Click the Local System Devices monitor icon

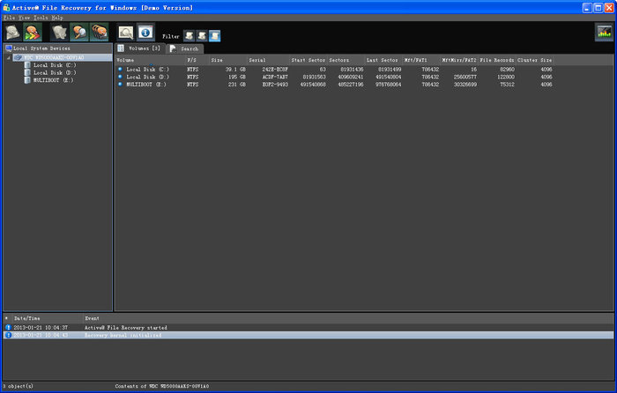pos(9,48)
